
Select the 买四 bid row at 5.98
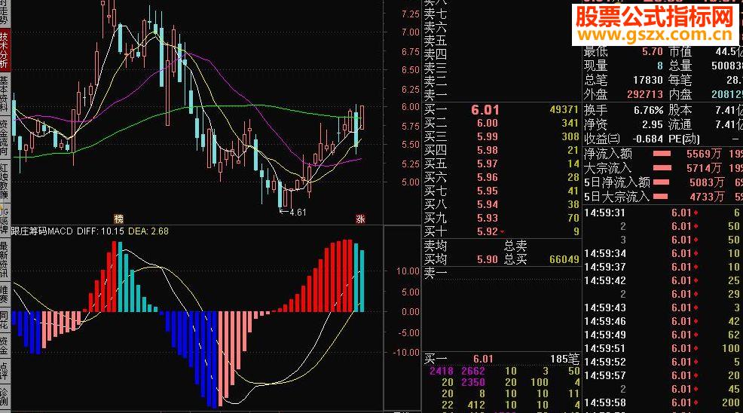click(501, 150)
